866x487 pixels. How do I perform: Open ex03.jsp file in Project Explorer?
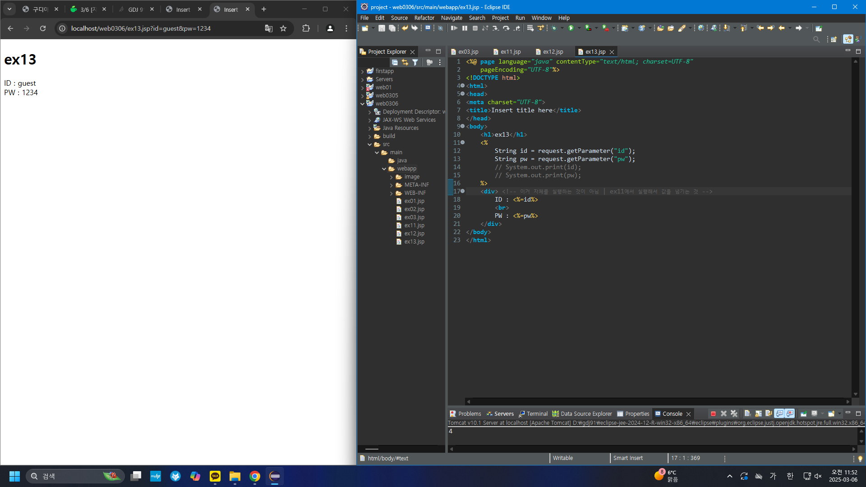tap(414, 217)
